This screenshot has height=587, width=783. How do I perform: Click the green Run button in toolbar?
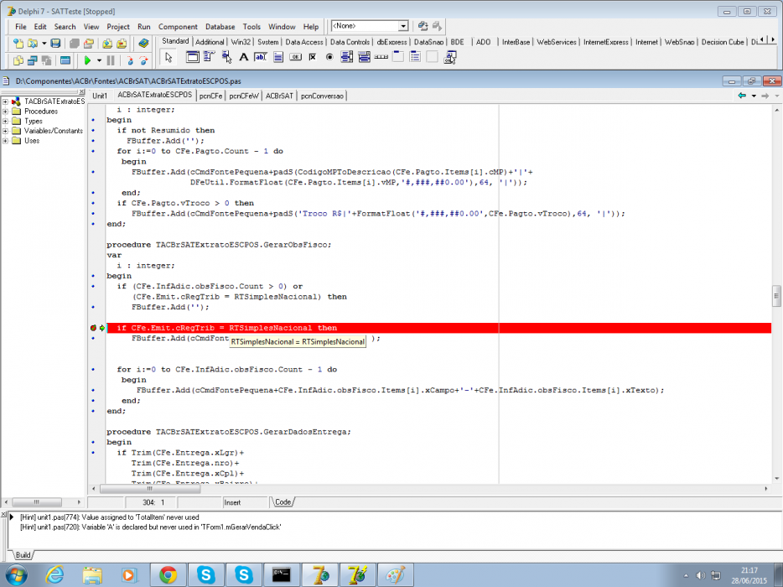point(87,60)
